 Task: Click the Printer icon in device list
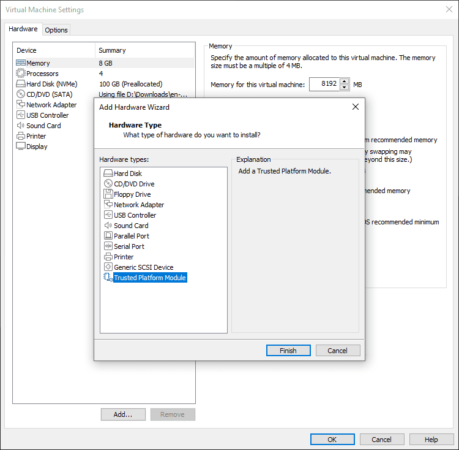click(x=20, y=135)
